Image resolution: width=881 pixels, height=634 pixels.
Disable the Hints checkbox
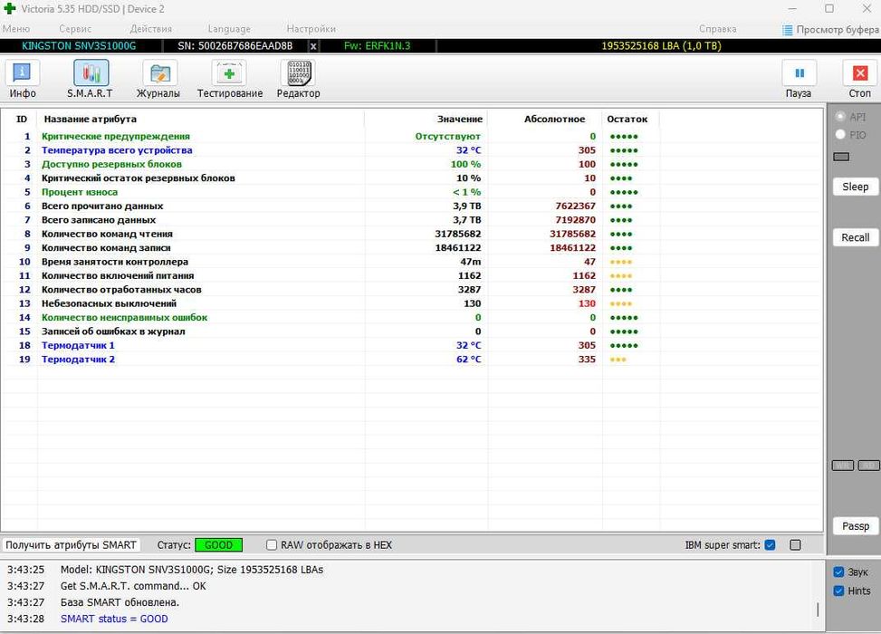pyautogui.click(x=838, y=591)
